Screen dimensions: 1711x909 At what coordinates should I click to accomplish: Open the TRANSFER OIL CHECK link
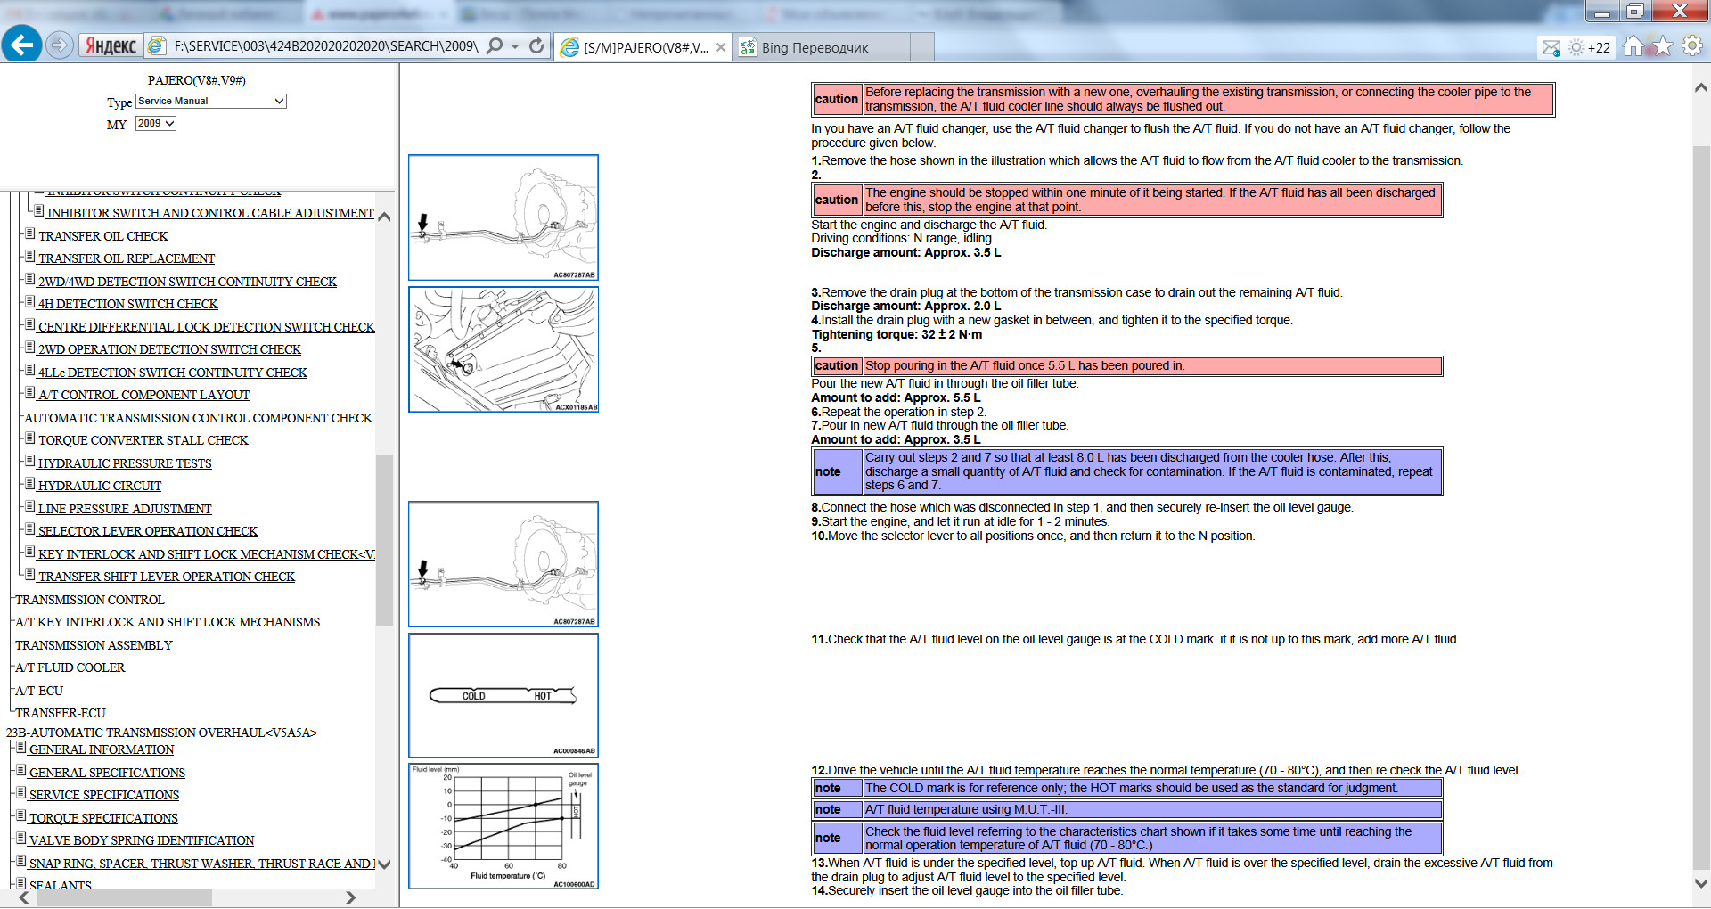coord(102,236)
